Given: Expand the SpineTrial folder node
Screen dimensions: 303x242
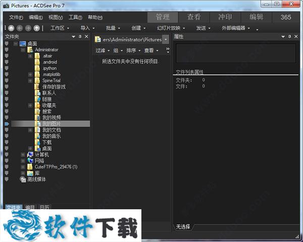Looking at the screenshot, I should click(x=30, y=81).
